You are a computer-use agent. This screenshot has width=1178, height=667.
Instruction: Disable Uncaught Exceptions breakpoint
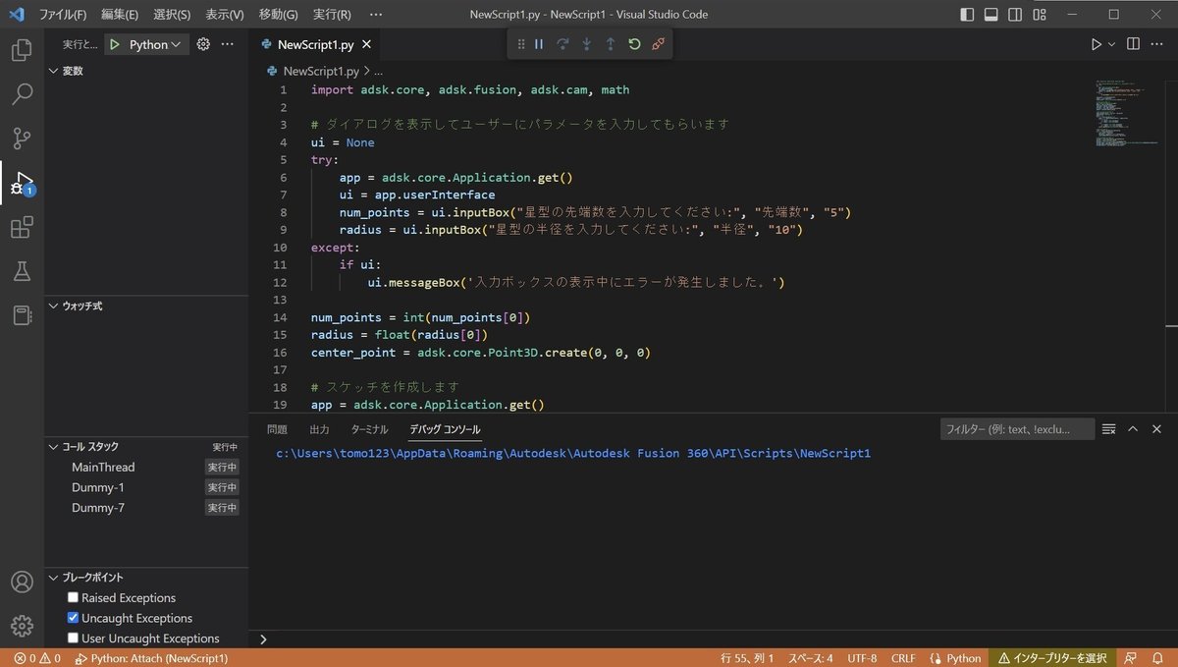click(73, 618)
